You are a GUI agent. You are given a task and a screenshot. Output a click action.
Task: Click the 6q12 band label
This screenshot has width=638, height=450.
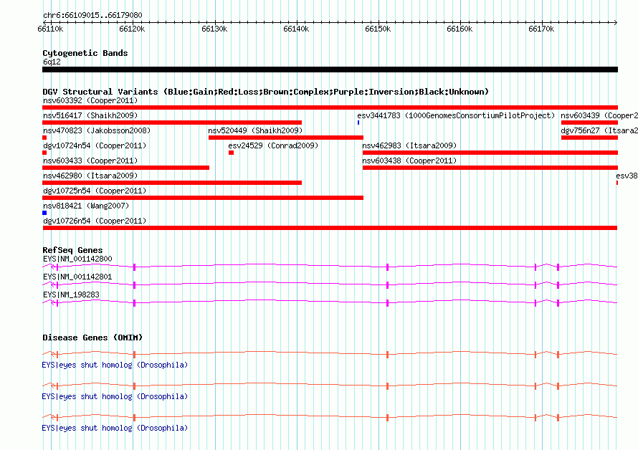(x=52, y=62)
